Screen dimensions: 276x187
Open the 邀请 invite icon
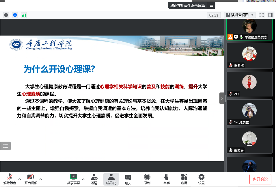pyautogui.click(x=94, y=179)
